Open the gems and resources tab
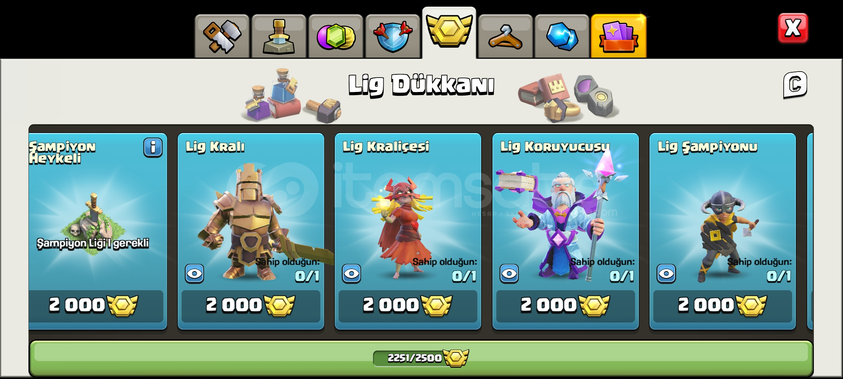Screen dimensions: 843x379 tap(336, 36)
